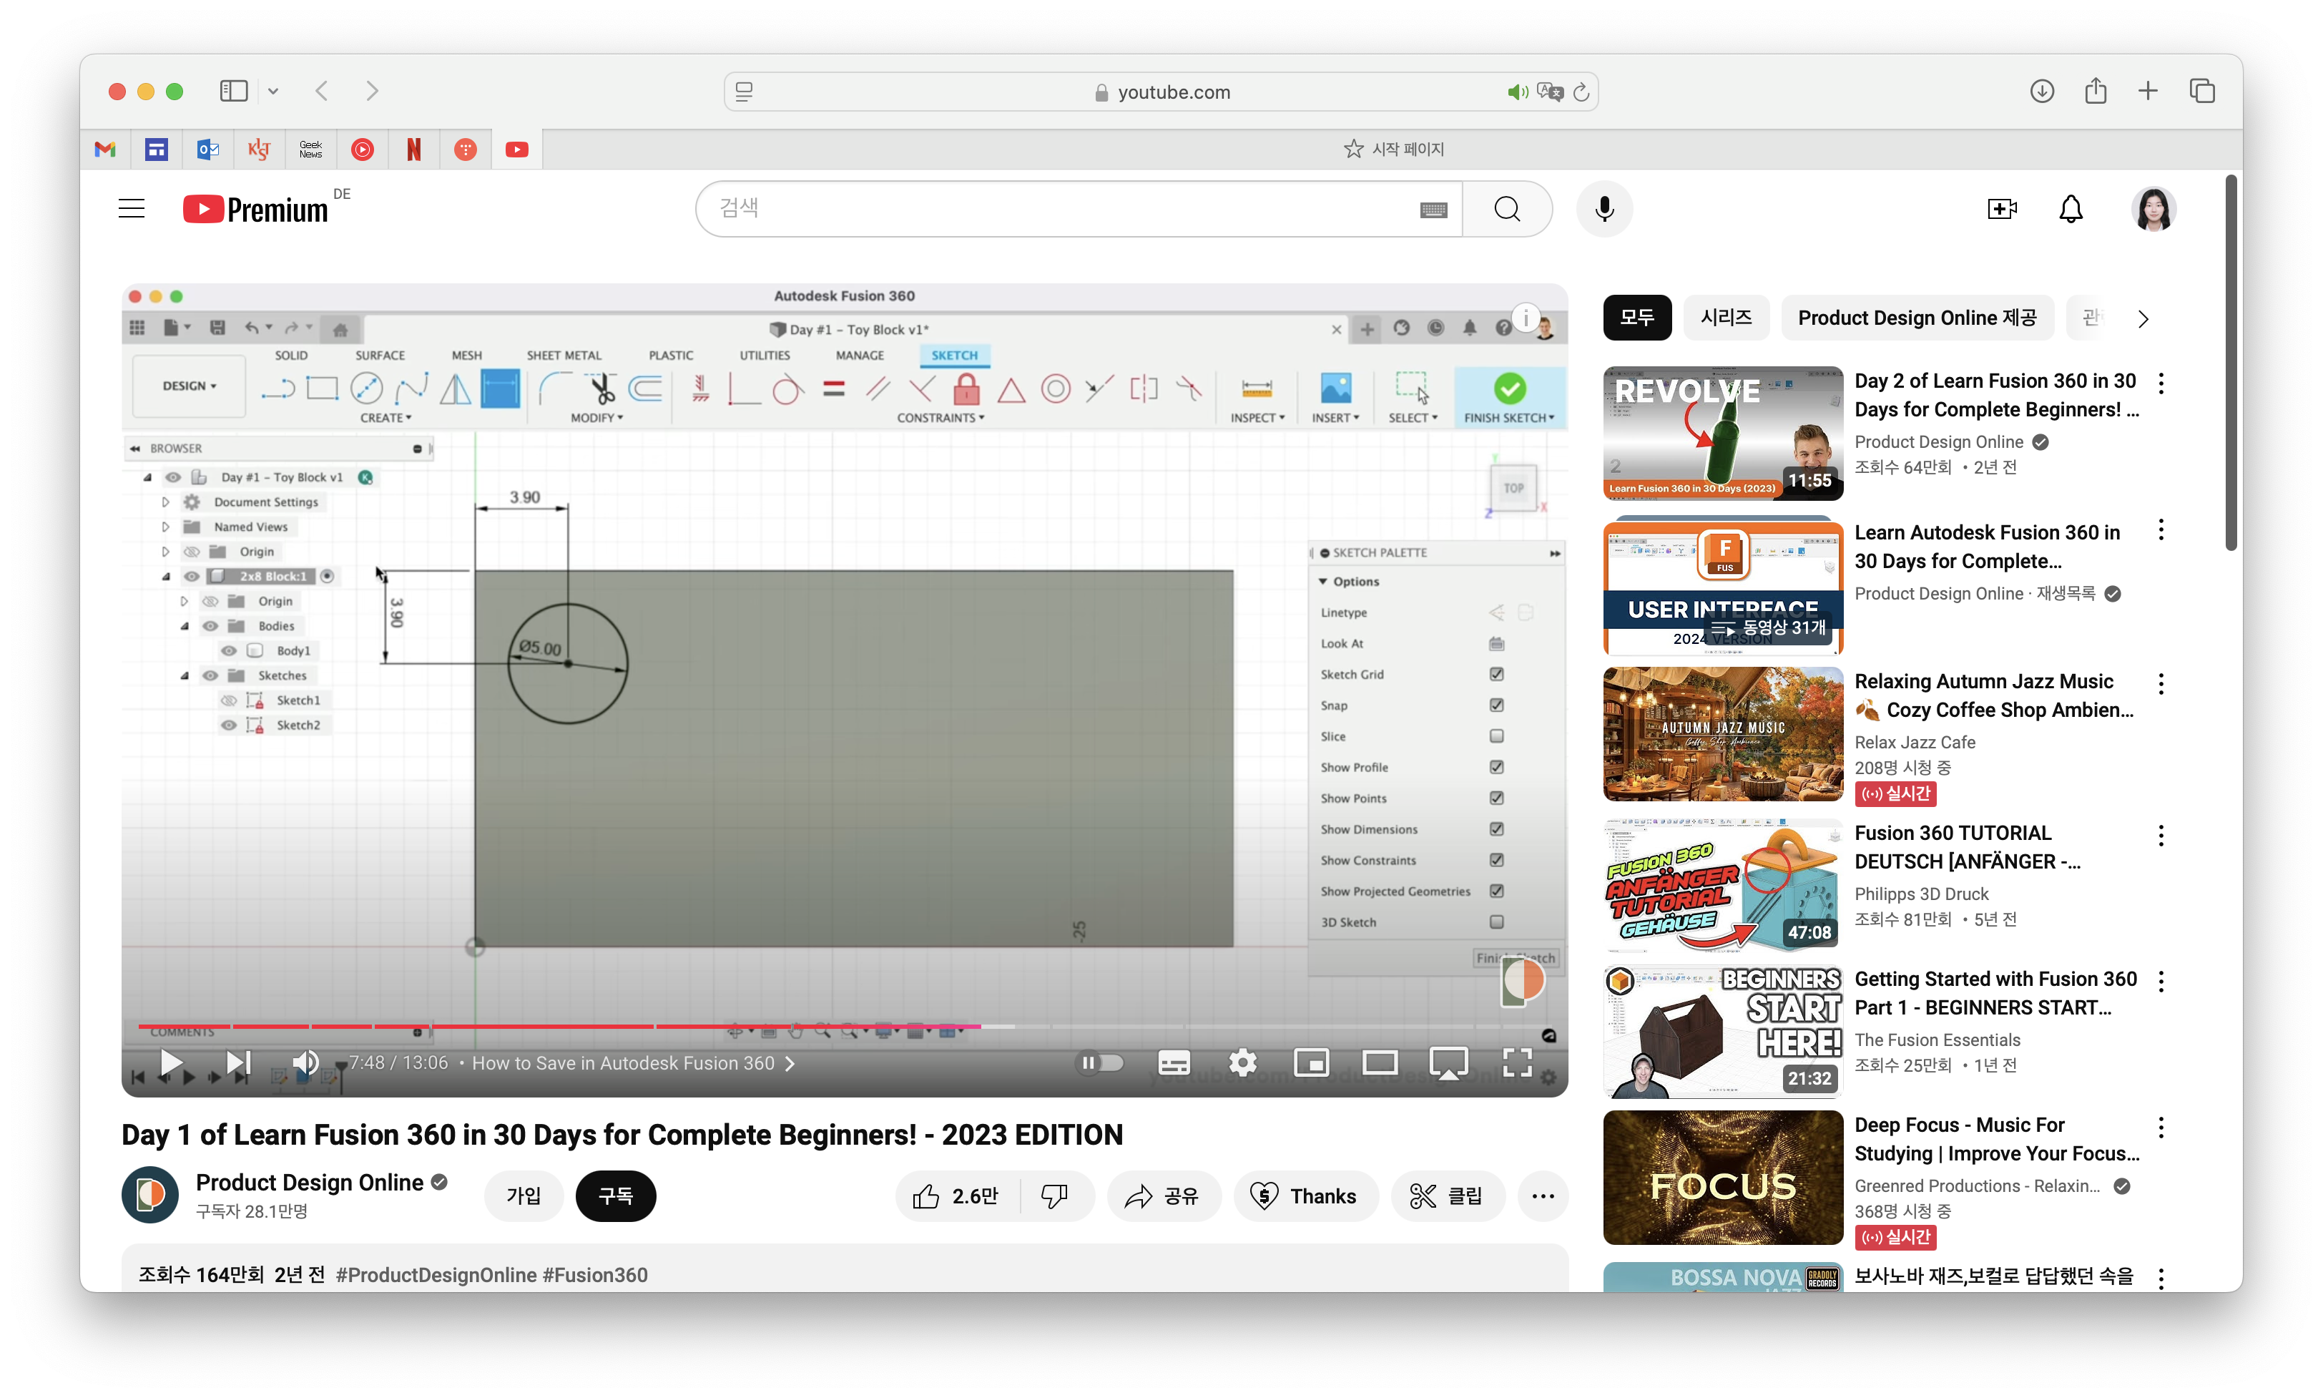Open the notifications bell

coord(2071,208)
